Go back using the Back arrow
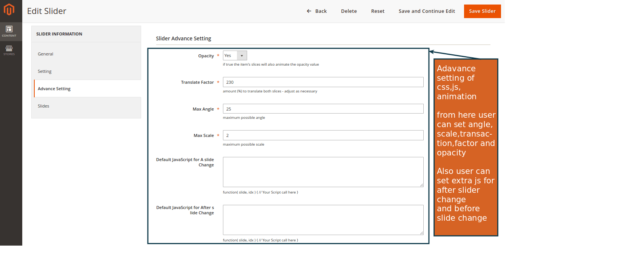The image size is (621, 272). [x=317, y=11]
